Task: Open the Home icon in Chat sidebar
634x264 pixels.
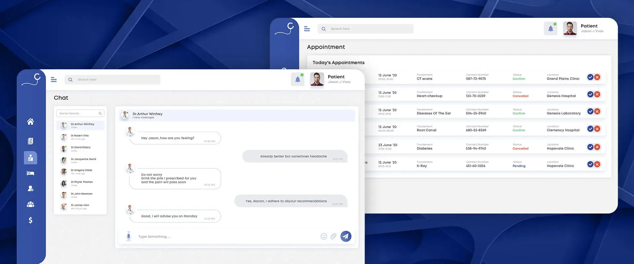Action: [x=30, y=122]
